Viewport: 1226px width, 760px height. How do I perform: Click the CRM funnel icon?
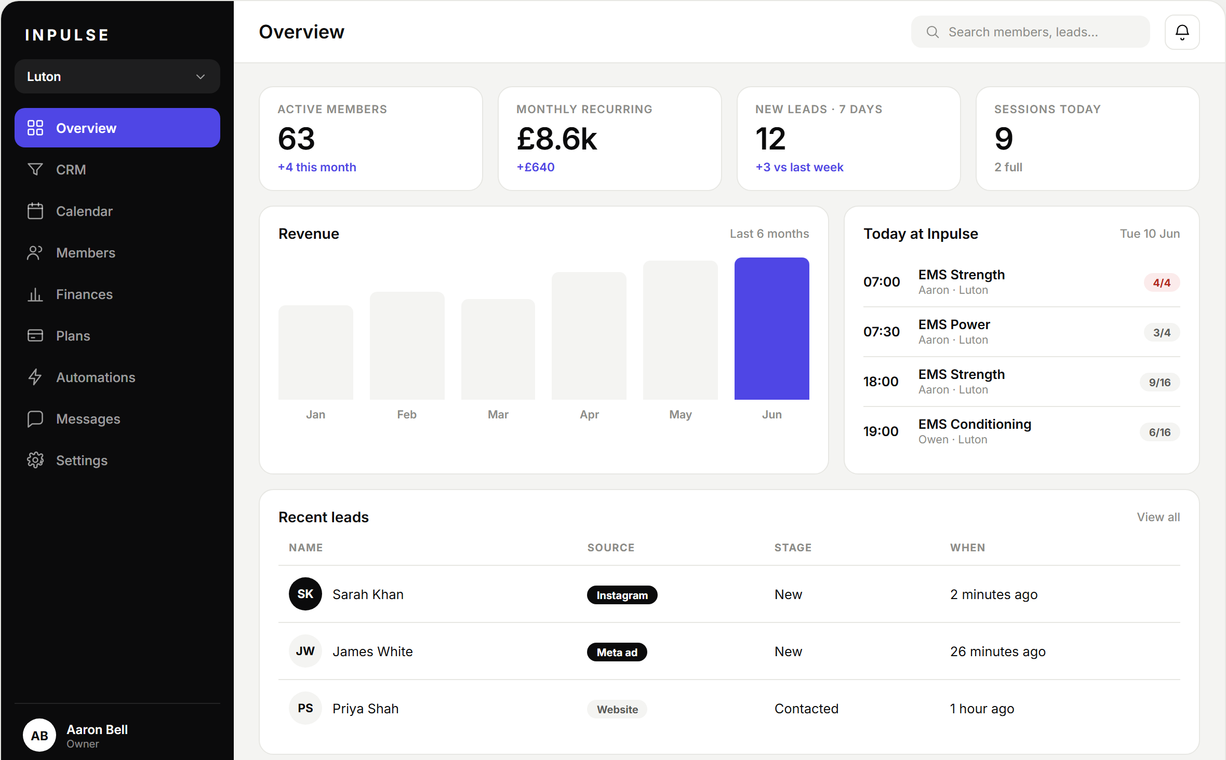coord(35,169)
